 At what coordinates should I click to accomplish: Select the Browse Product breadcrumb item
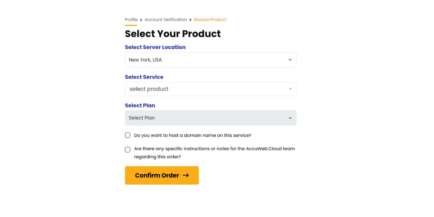(x=210, y=19)
